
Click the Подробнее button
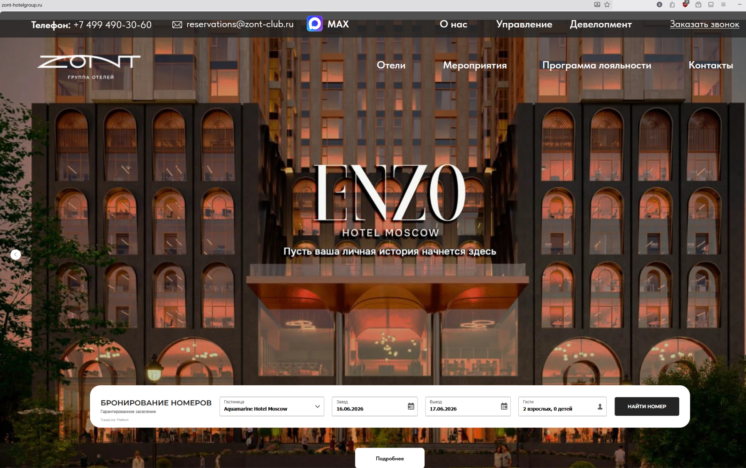coord(390,458)
